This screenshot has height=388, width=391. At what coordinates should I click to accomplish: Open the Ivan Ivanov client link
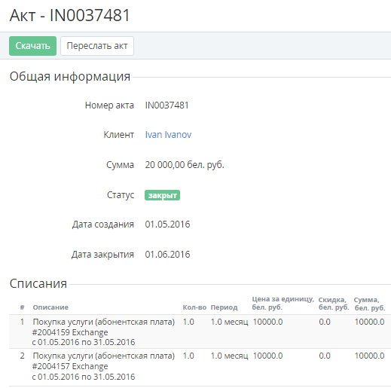(168, 135)
